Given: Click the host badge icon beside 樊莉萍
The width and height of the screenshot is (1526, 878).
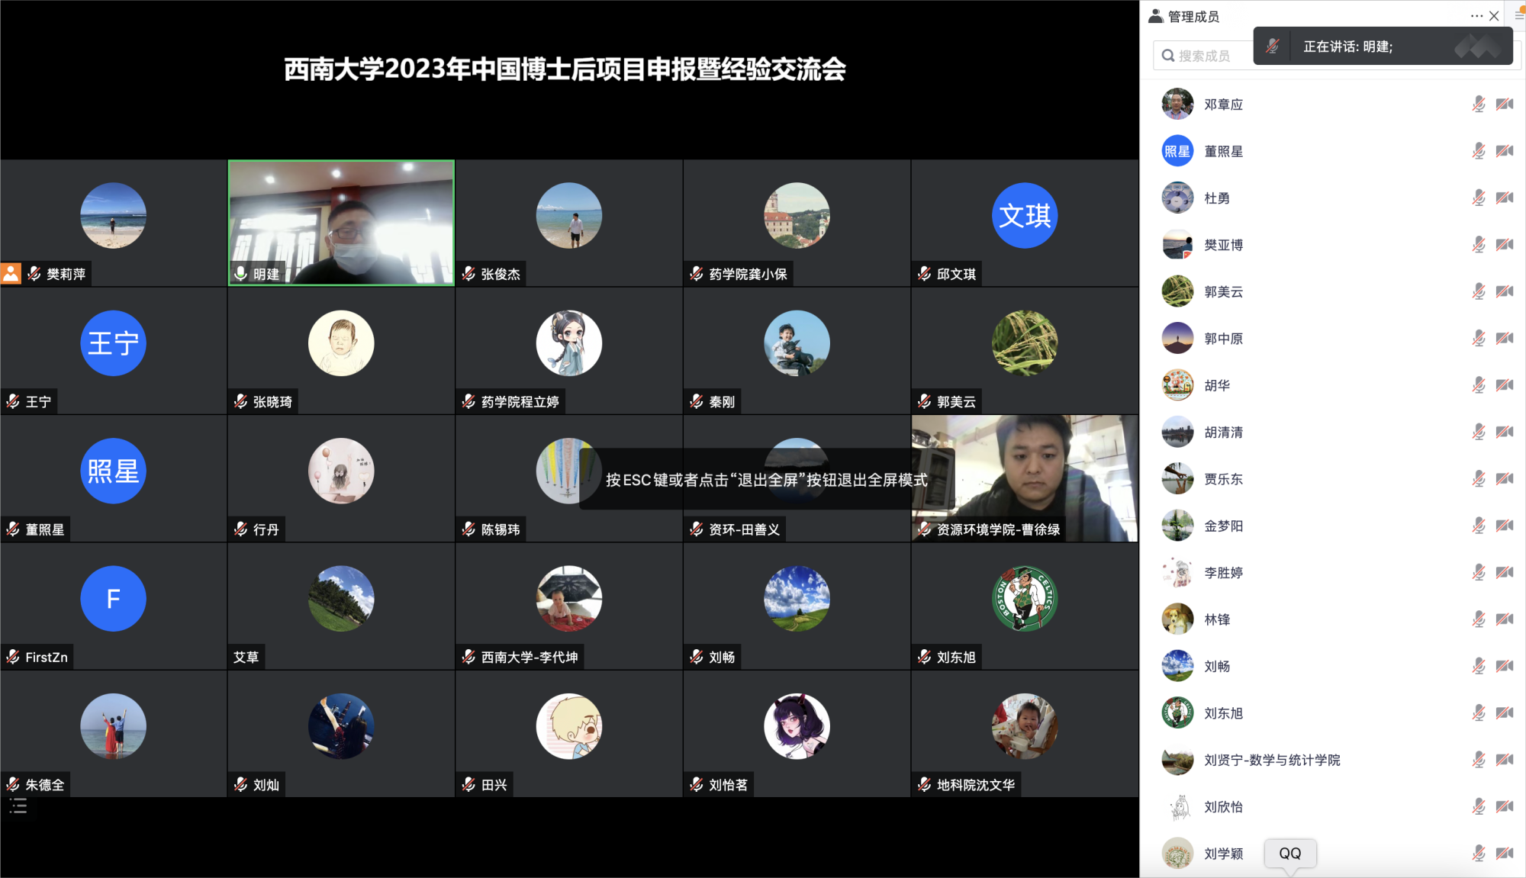Looking at the screenshot, I should (11, 274).
